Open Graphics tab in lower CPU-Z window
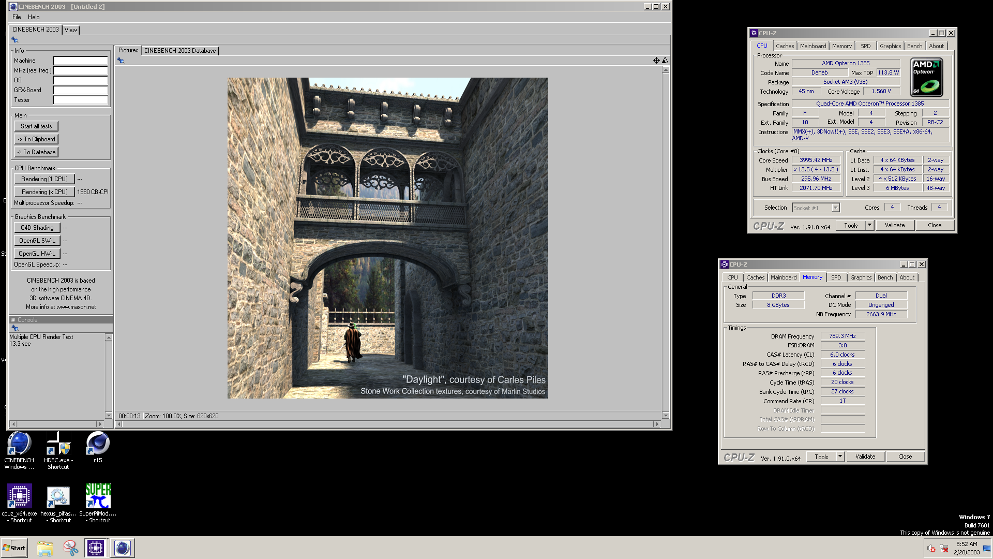 pyautogui.click(x=861, y=277)
